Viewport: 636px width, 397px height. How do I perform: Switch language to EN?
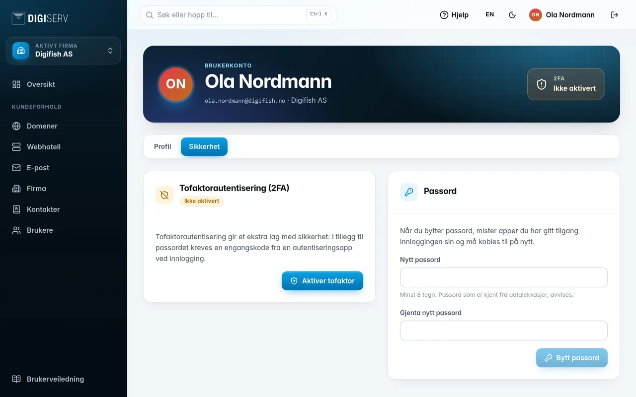tap(490, 15)
